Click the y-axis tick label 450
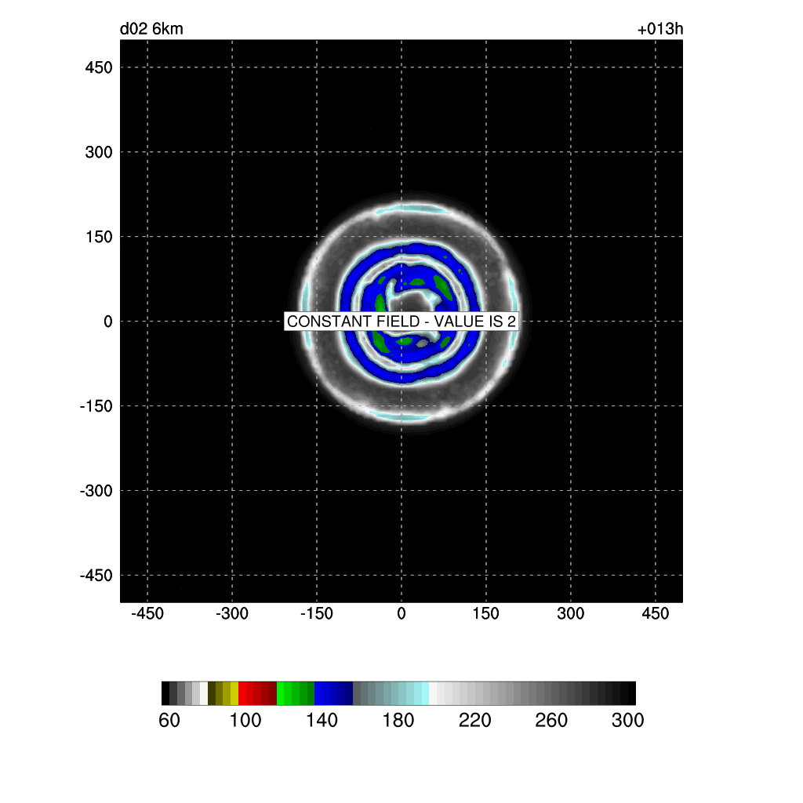Image resolution: width=803 pixels, height=803 pixels. click(99, 67)
